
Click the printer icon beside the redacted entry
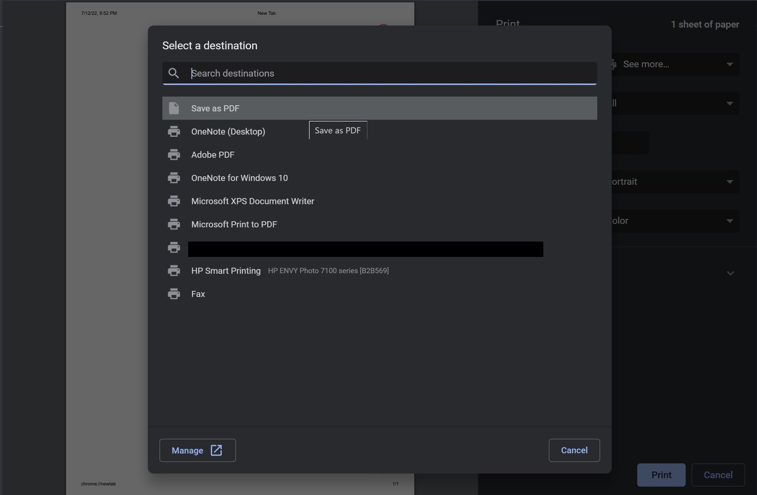pos(174,247)
